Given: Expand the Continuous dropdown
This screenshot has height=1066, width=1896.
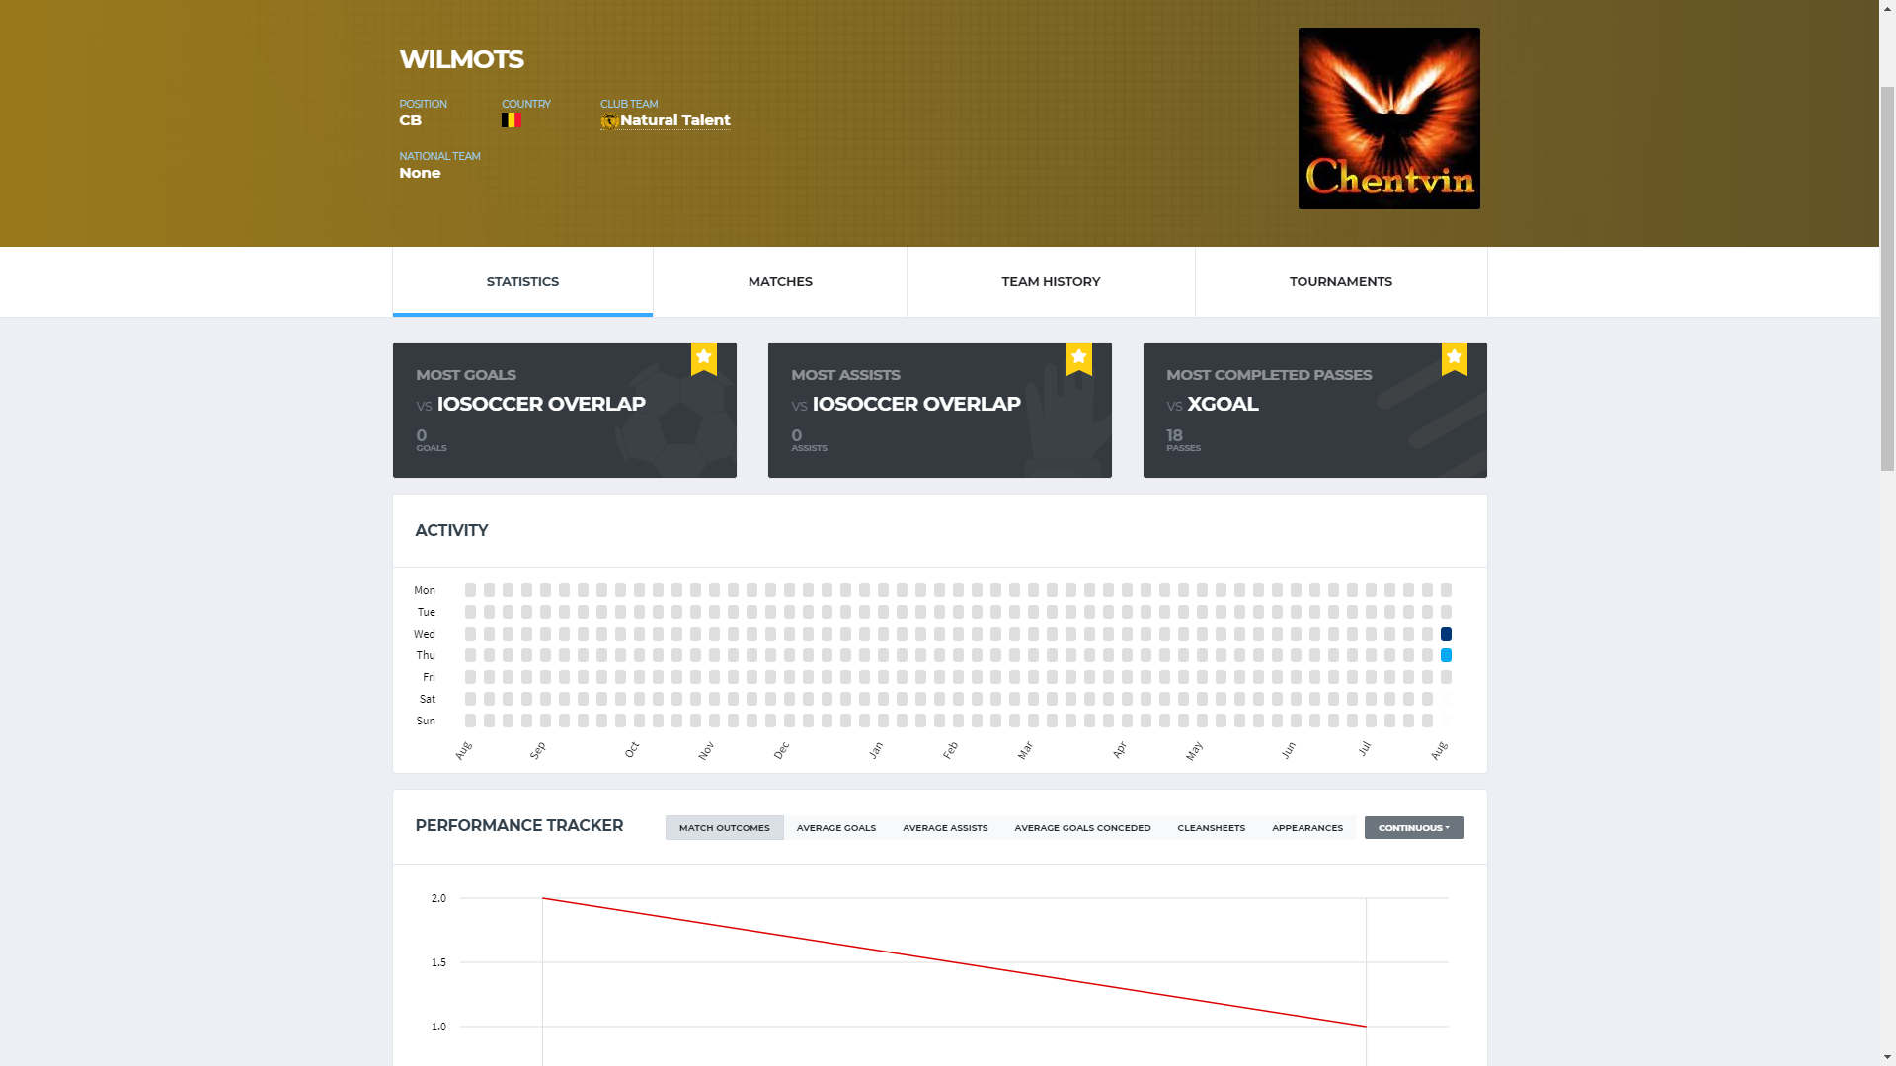Looking at the screenshot, I should (1413, 828).
